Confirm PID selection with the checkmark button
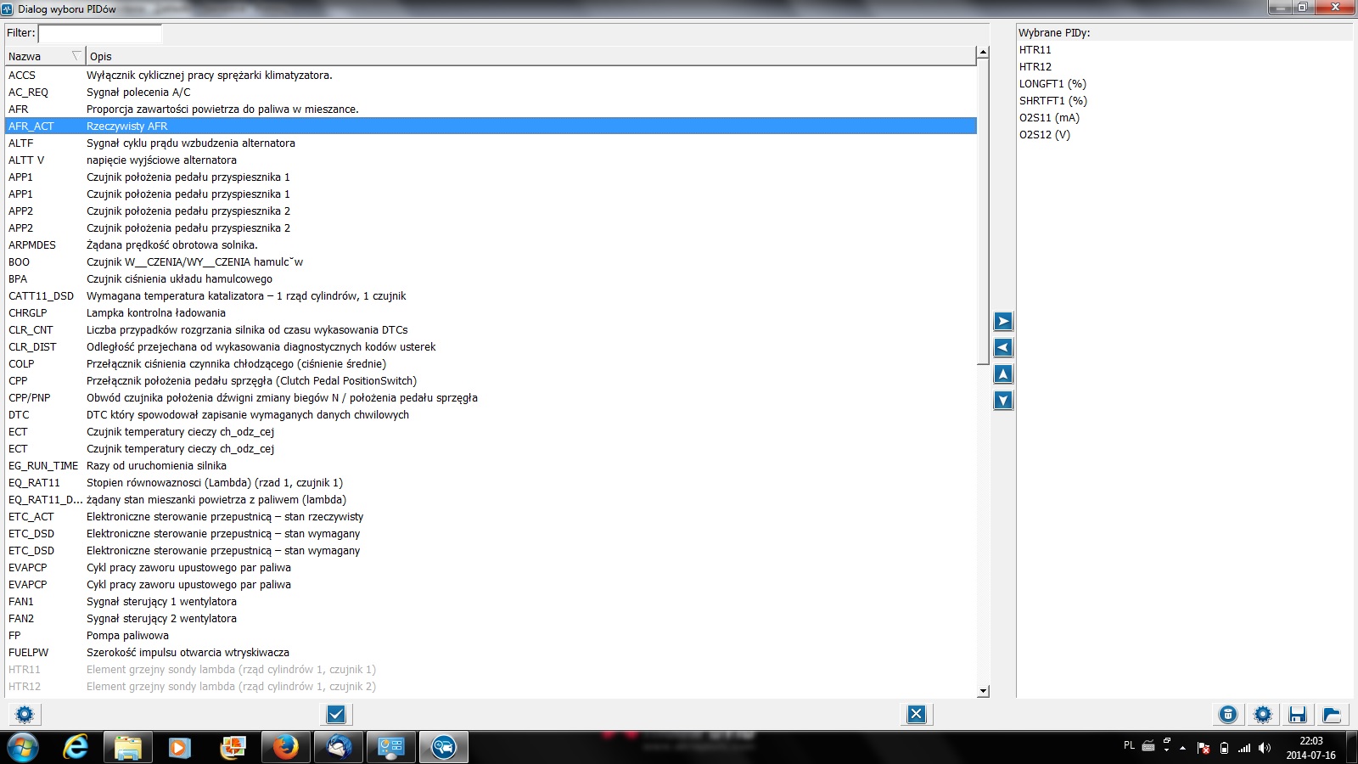This screenshot has width=1358, height=764. click(336, 714)
